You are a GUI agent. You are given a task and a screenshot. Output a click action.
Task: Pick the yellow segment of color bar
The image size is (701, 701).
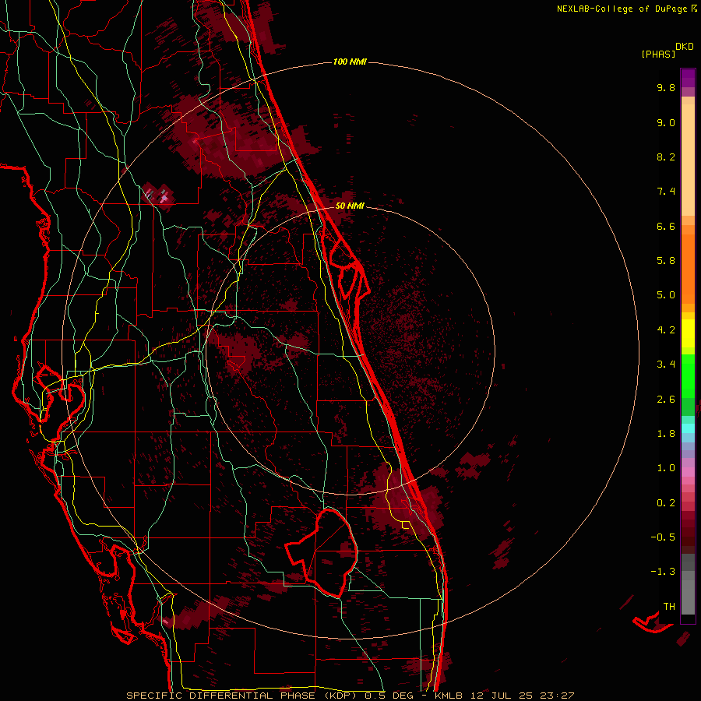pyautogui.click(x=688, y=333)
